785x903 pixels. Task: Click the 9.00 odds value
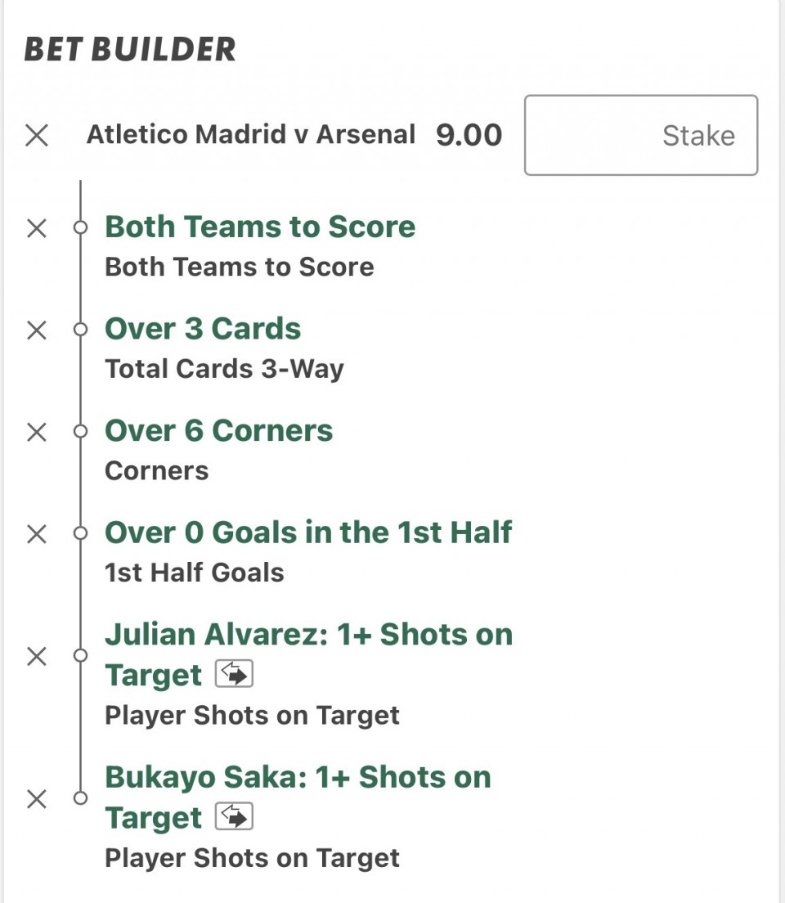click(469, 135)
